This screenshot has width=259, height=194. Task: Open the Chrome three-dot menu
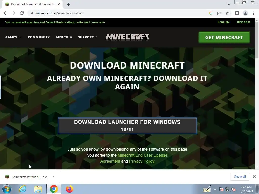(x=253, y=13)
